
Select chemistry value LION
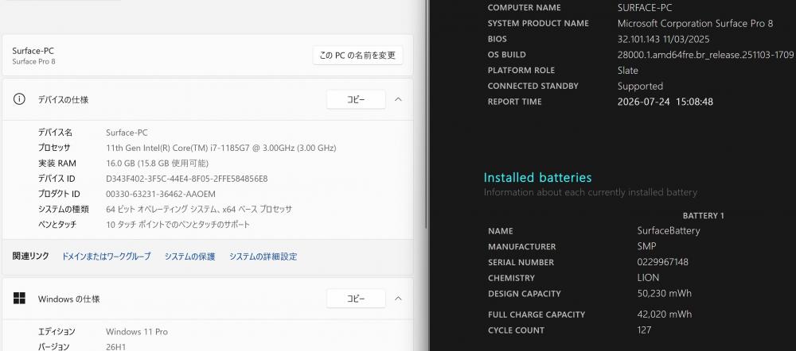click(648, 278)
